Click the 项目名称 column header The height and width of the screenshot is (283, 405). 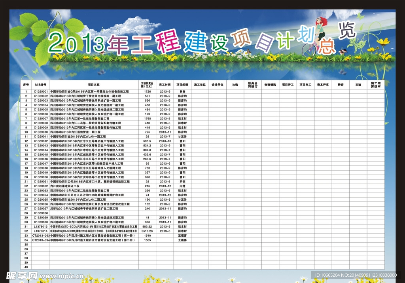coord(94,85)
